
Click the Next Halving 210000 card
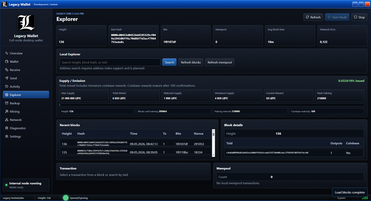coord(340,96)
